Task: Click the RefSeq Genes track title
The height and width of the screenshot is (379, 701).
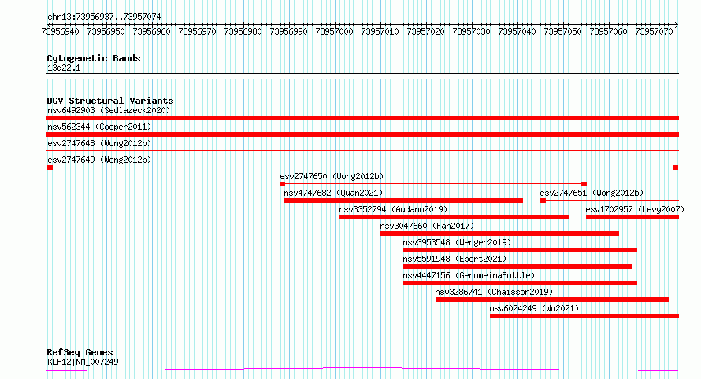Action: (80, 352)
